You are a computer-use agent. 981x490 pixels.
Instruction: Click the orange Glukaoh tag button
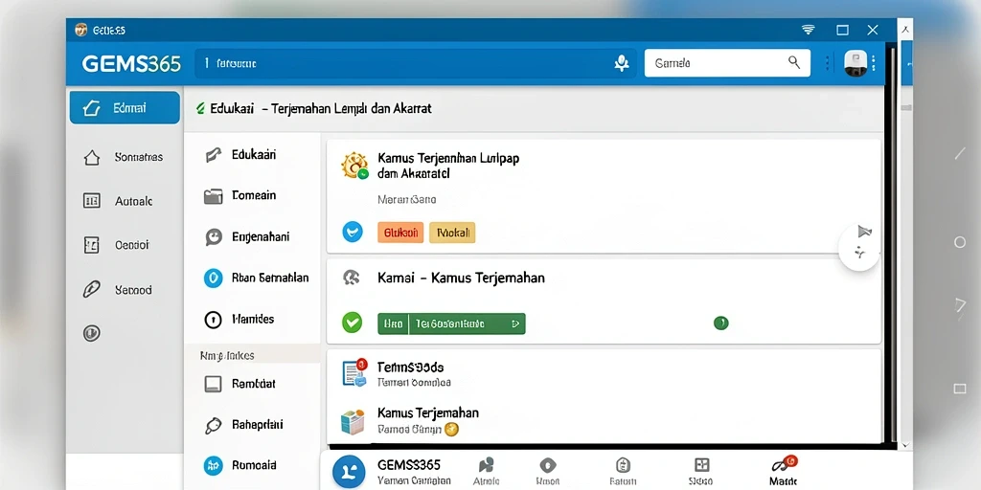point(400,233)
